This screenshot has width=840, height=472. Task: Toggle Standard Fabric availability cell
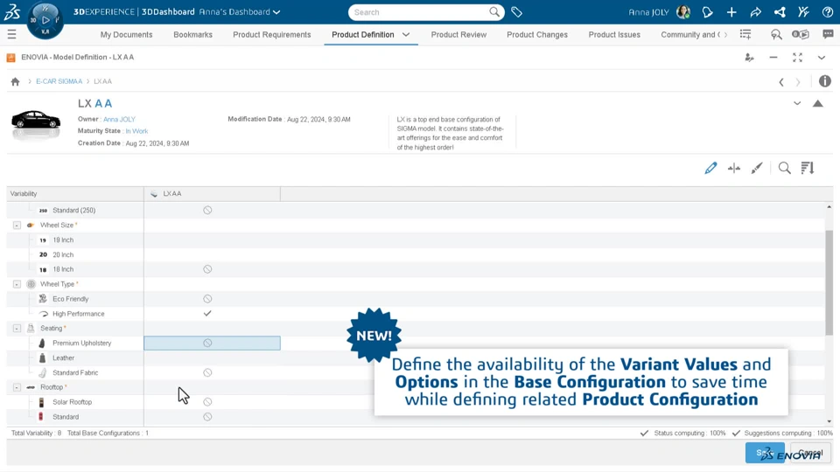[207, 372]
